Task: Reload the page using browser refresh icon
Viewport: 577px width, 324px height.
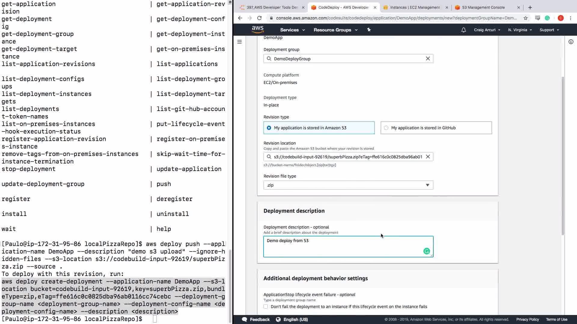Action: point(259,18)
